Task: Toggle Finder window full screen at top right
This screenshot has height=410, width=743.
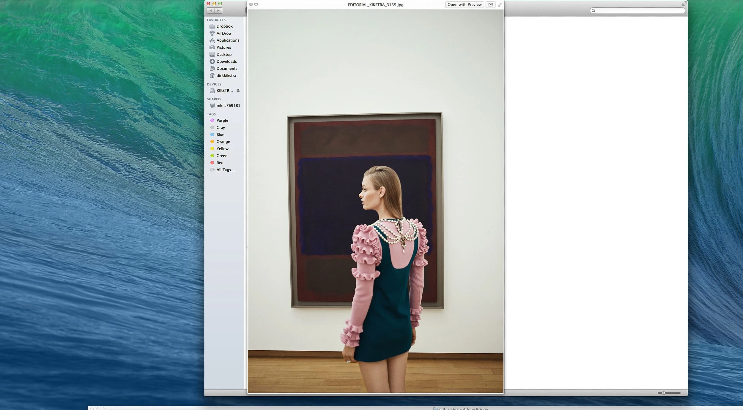Action: click(x=684, y=3)
